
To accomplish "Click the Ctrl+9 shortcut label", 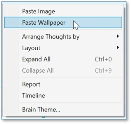I will (x=103, y=70).
